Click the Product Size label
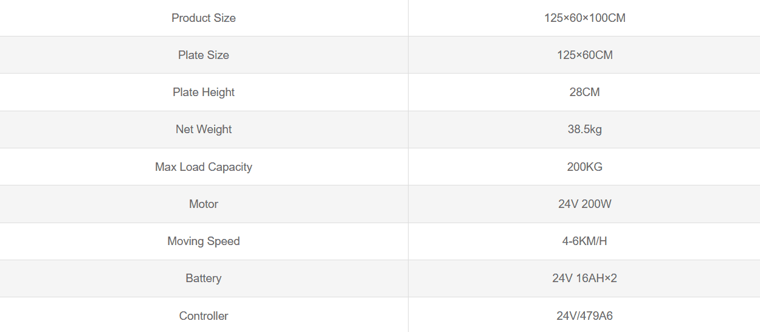 coord(203,18)
